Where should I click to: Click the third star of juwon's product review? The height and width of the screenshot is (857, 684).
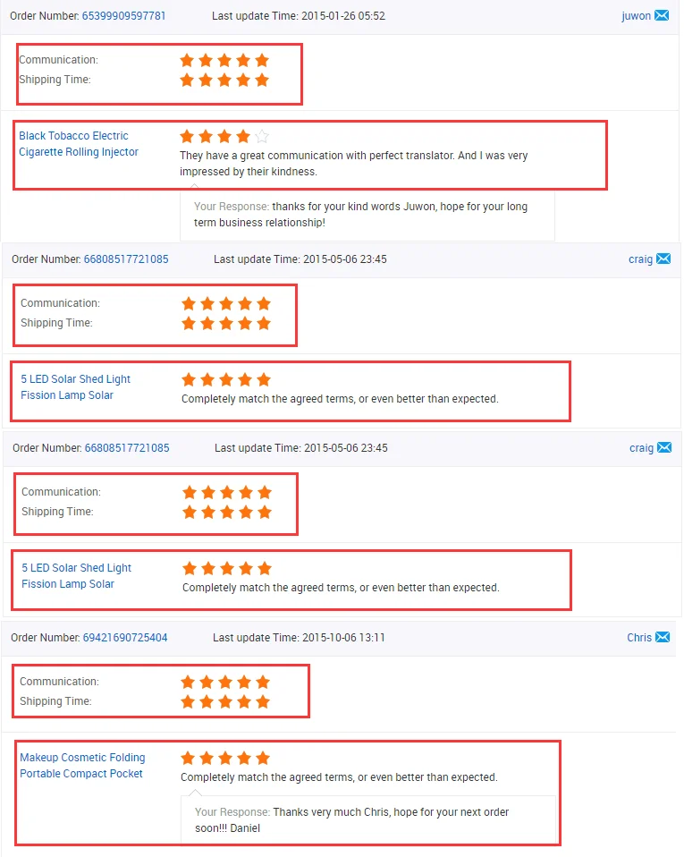(222, 136)
